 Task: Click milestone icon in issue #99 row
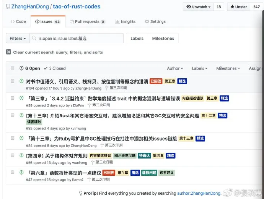[x=89, y=105]
